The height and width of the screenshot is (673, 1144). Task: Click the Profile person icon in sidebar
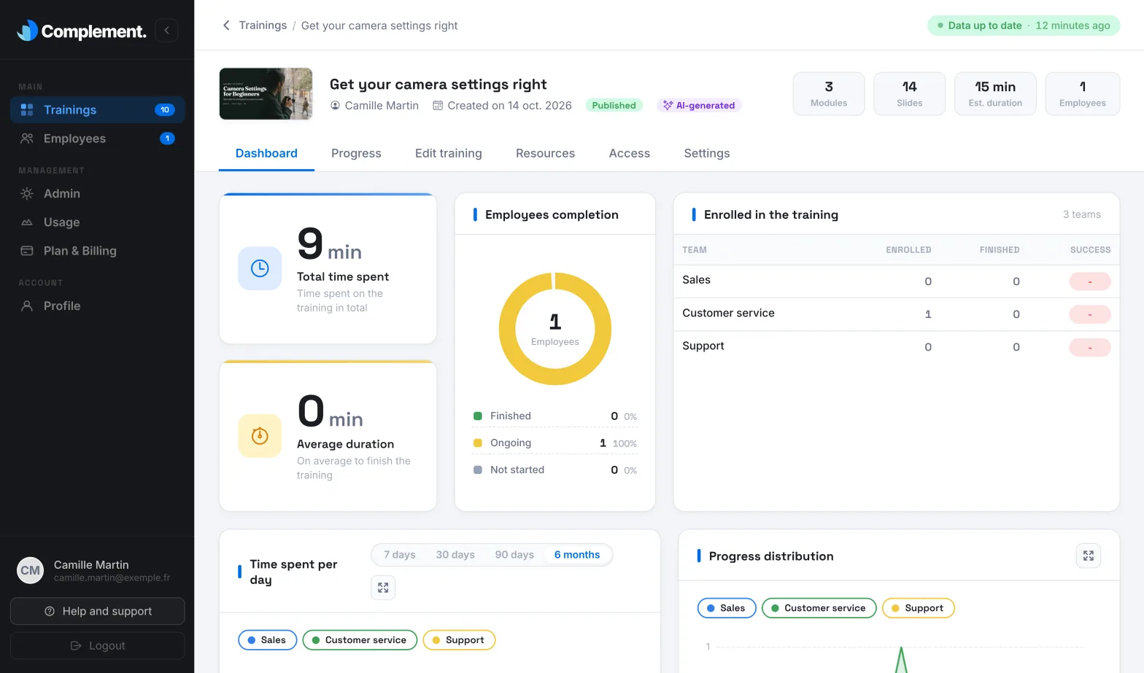click(27, 306)
